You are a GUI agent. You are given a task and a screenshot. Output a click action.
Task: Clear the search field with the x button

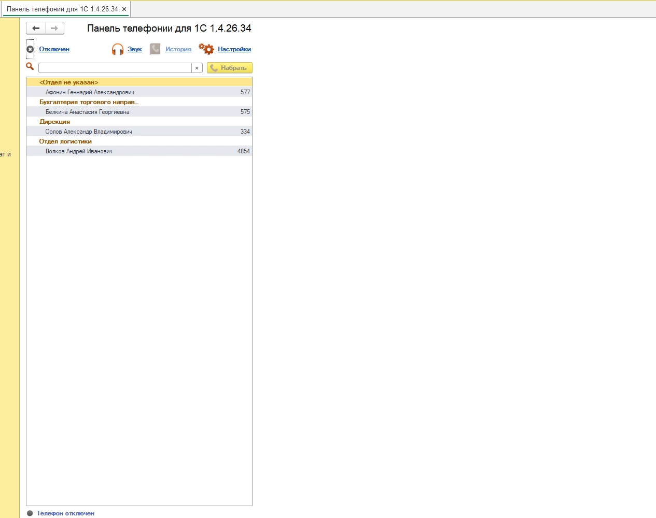point(197,68)
